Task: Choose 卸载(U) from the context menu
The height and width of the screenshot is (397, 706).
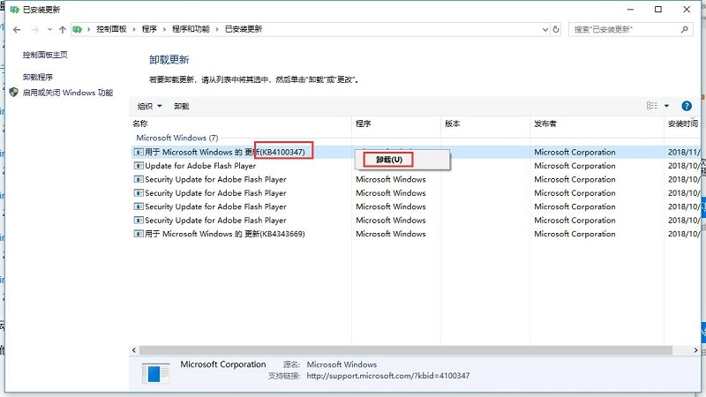Action: [x=389, y=160]
